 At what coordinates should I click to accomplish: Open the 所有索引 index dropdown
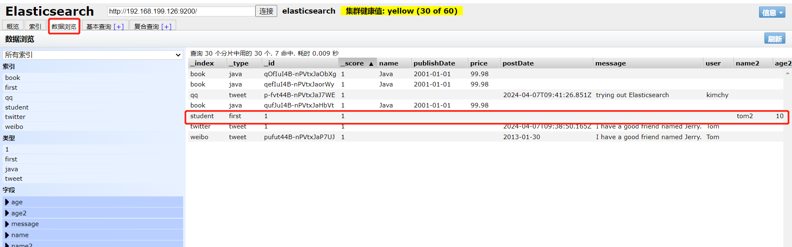[x=93, y=55]
